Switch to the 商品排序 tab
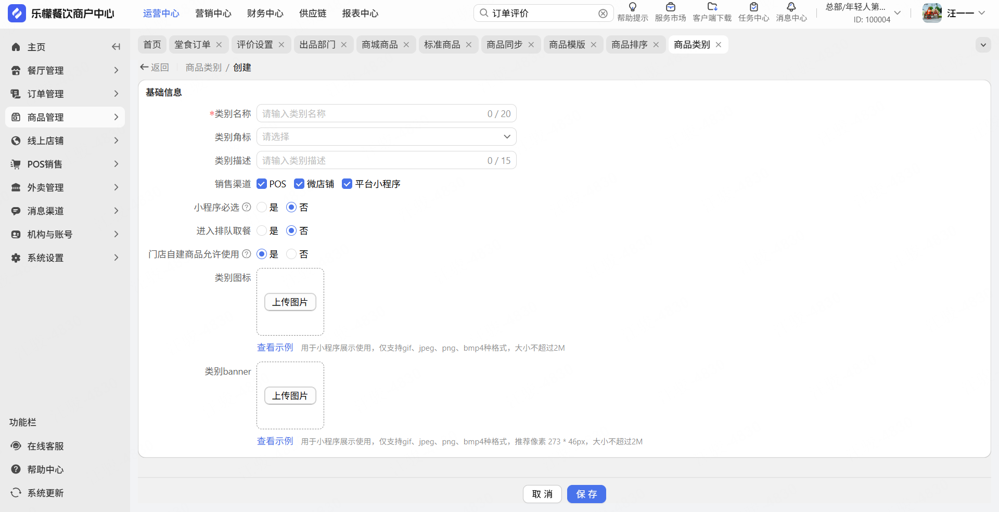Viewport: 999px width, 512px height. (629, 45)
